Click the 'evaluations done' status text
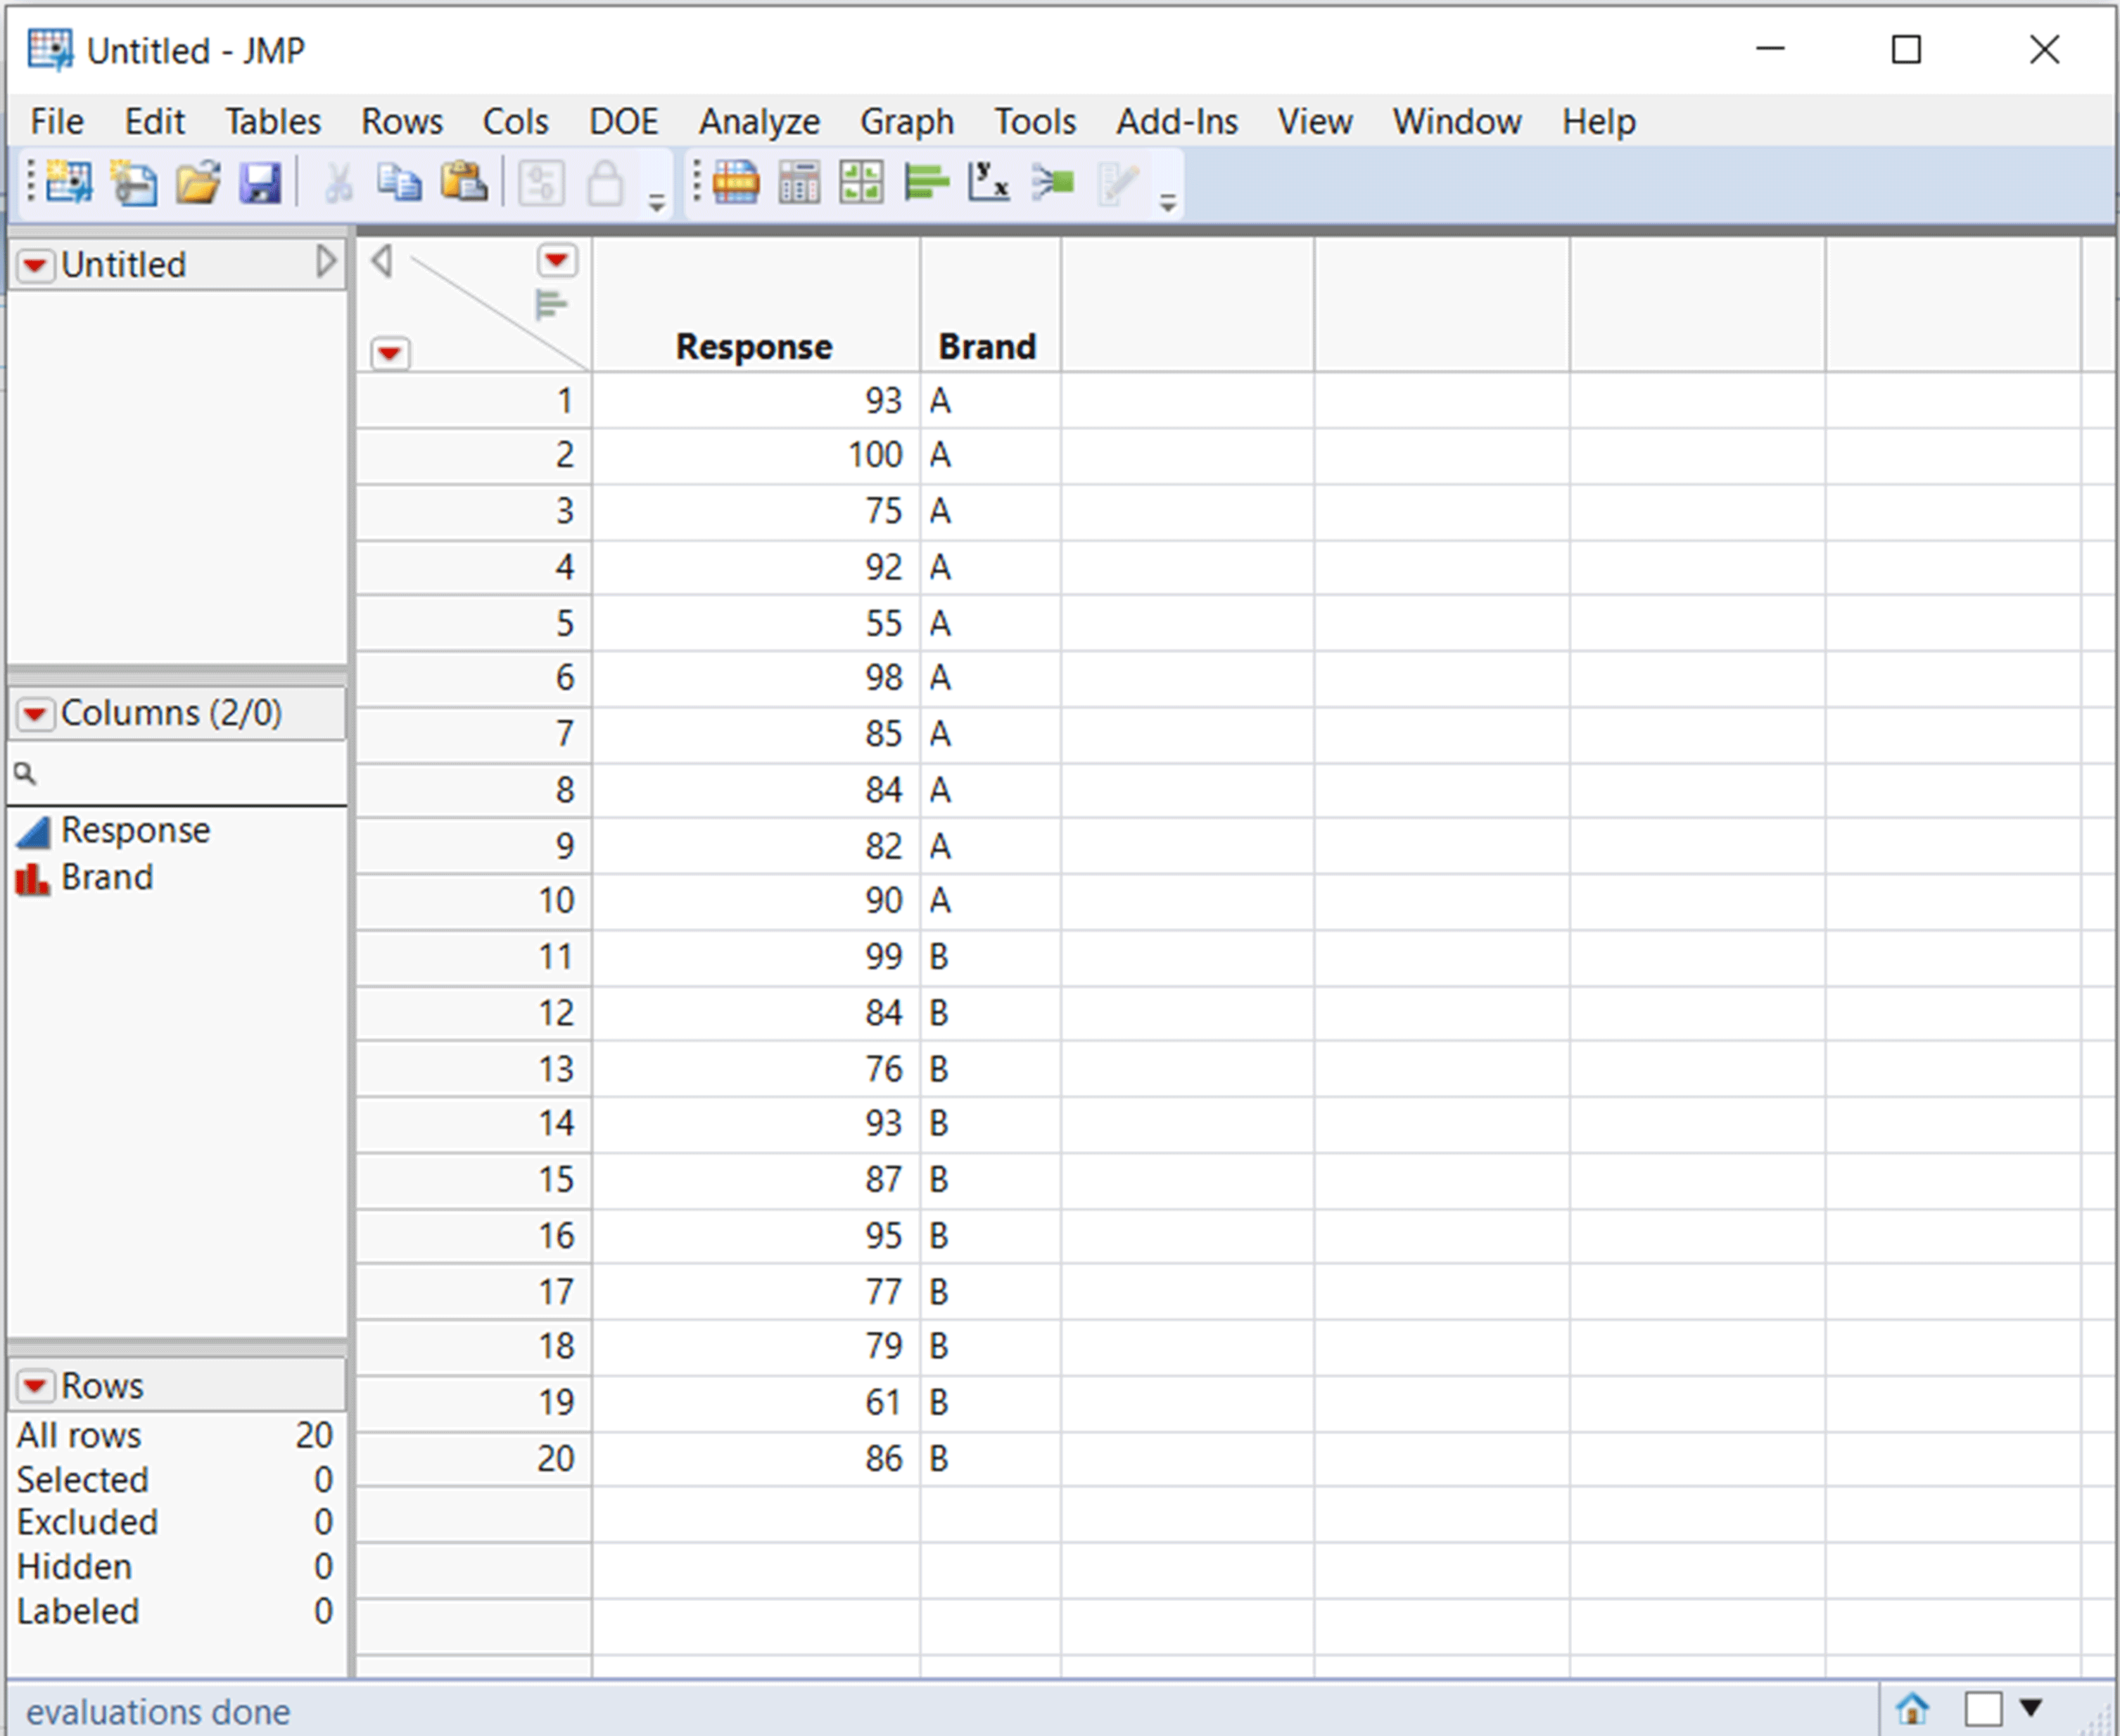The width and height of the screenshot is (2120, 1736). point(158,1712)
